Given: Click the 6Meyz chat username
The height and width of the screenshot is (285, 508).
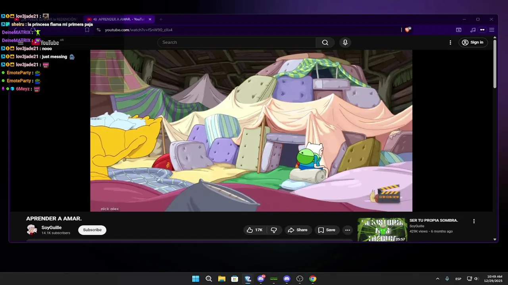Looking at the screenshot, I should point(23,89).
